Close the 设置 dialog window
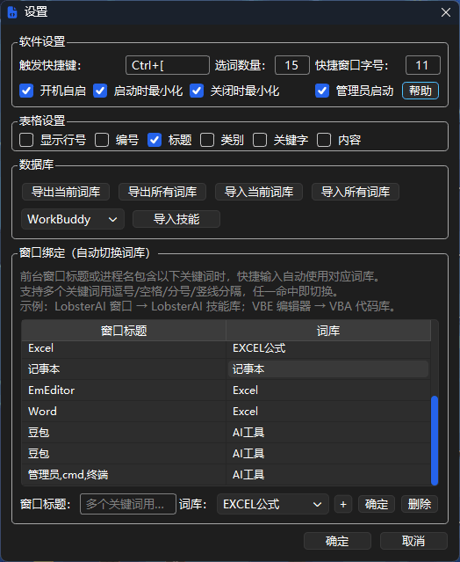The image size is (460, 562). click(x=446, y=12)
